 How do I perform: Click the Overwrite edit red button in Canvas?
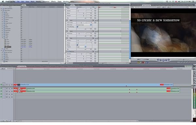[143, 62]
